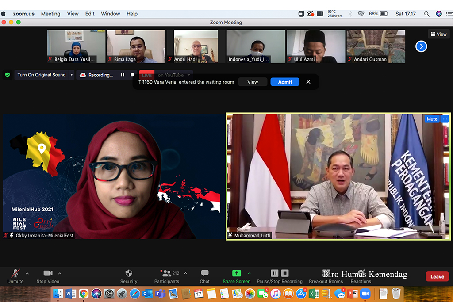Open the Participants panel
This screenshot has height=302, width=453.
coord(167,277)
